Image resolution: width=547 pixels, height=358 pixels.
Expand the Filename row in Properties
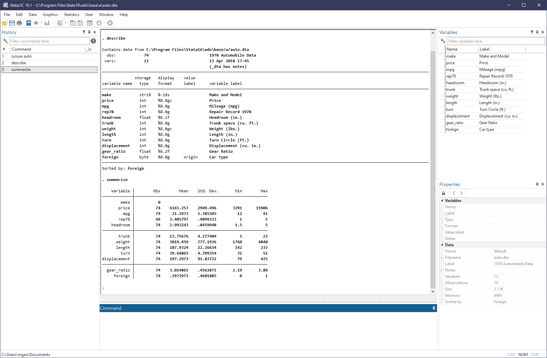pyautogui.click(x=442, y=258)
